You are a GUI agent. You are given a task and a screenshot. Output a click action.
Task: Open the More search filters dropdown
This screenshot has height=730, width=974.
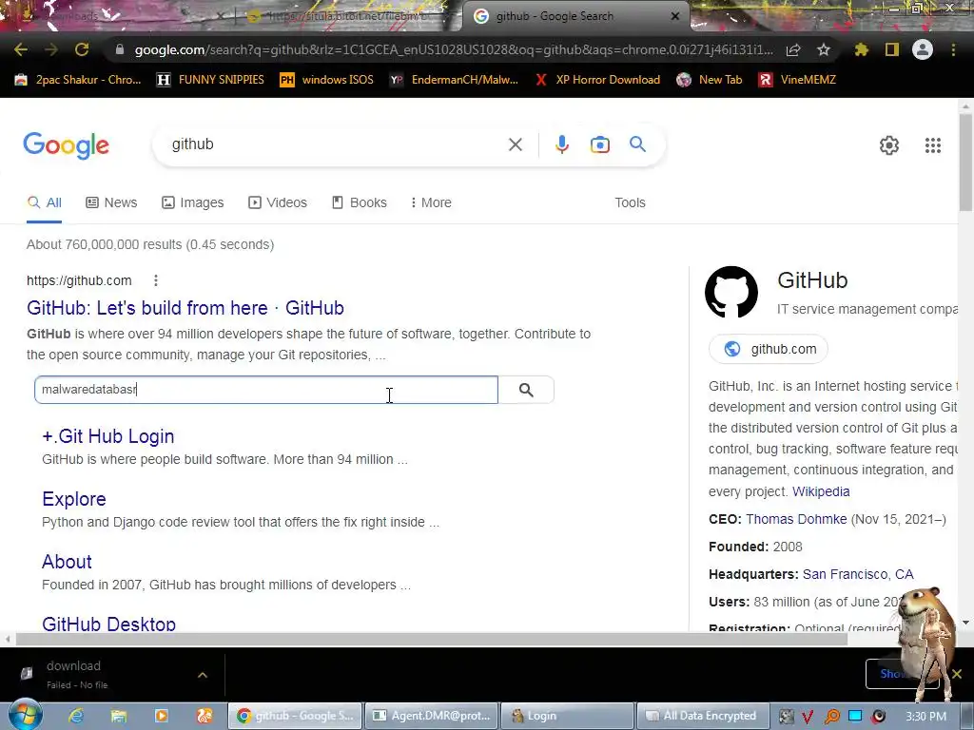431,203
